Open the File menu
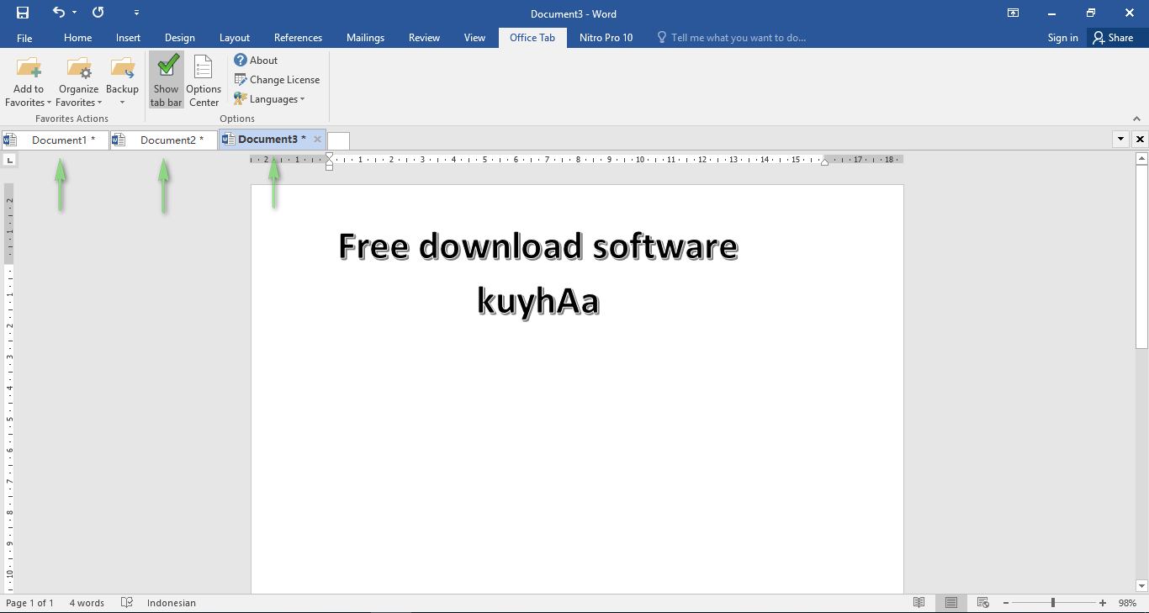The image size is (1149, 613). (x=24, y=38)
